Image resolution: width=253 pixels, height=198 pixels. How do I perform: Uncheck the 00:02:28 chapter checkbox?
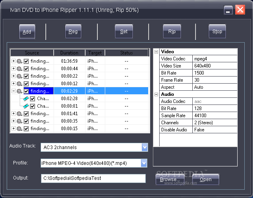[x=33, y=99]
